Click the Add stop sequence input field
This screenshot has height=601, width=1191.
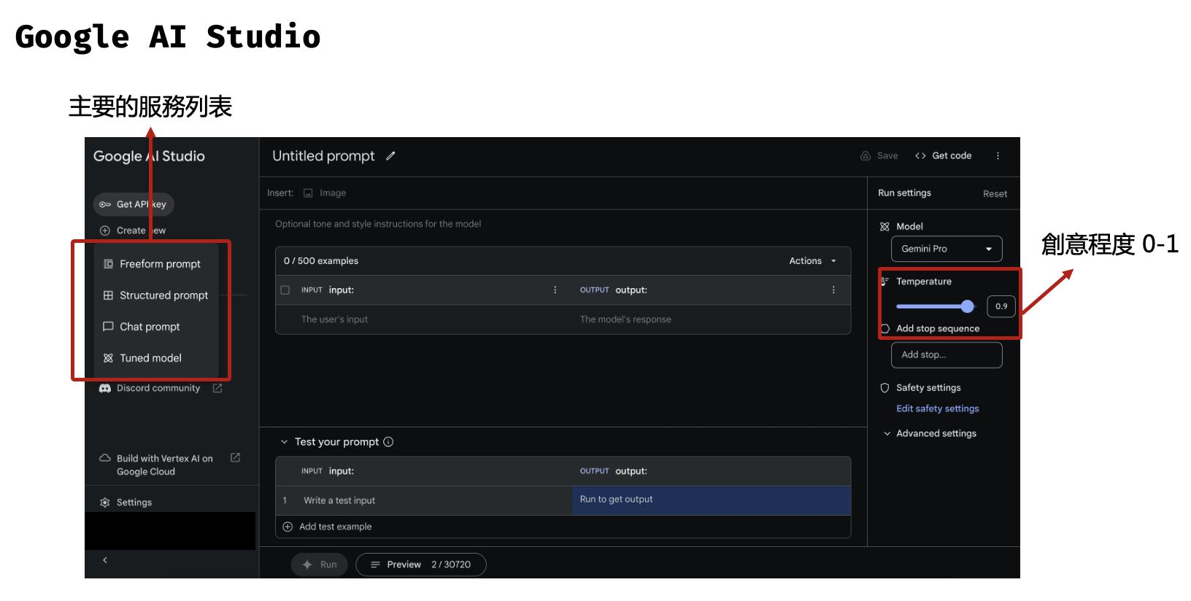click(947, 355)
